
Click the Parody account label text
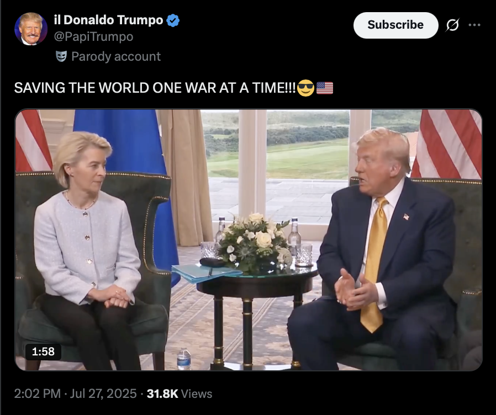point(116,57)
